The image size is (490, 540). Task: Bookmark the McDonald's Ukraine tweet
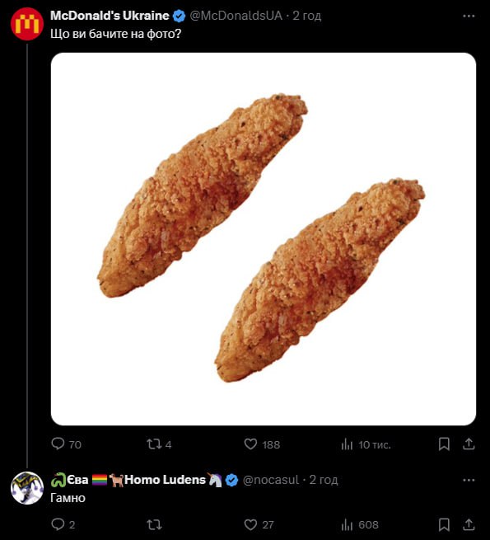(x=444, y=444)
